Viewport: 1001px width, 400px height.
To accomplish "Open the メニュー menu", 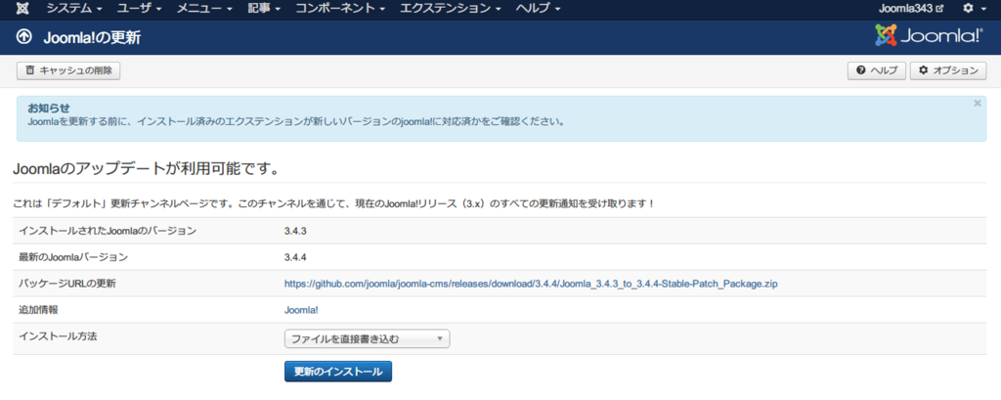I will point(204,9).
